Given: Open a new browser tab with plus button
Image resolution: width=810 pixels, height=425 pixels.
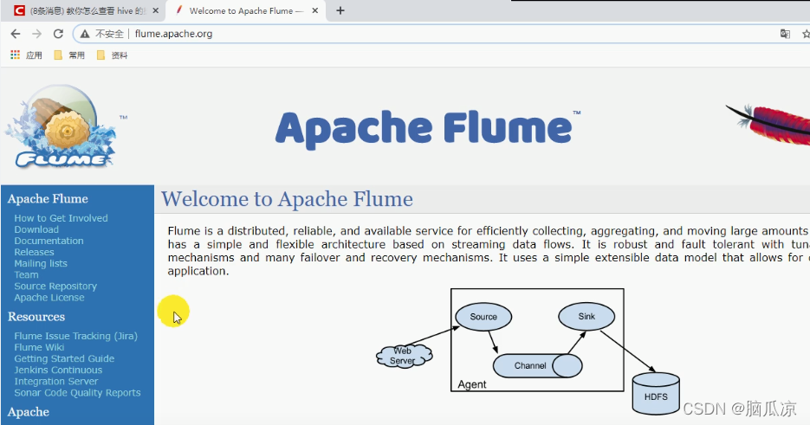Looking at the screenshot, I should (x=340, y=10).
